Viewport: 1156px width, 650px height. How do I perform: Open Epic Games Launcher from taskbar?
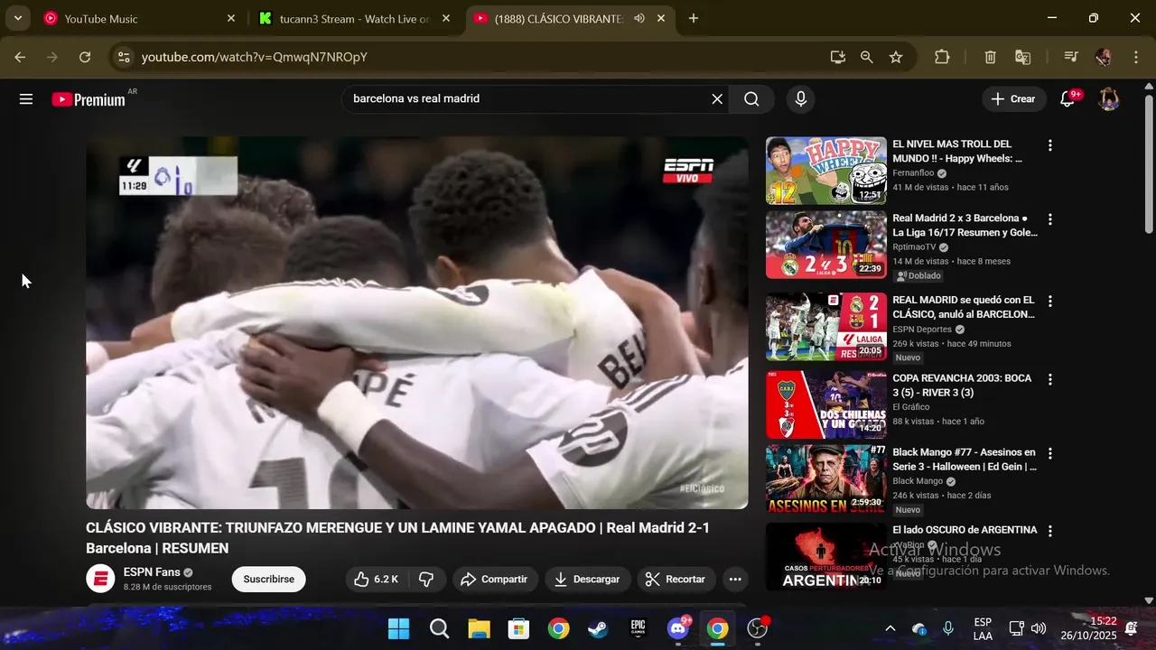pos(638,628)
